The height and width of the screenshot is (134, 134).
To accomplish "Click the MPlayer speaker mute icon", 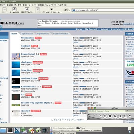I will (x=89, y=115).
